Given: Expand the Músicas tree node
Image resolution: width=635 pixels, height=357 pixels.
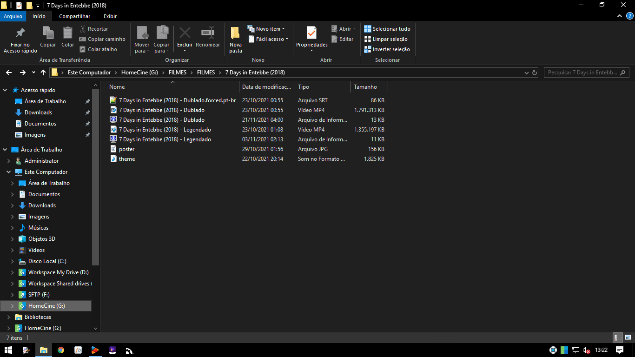Looking at the screenshot, I should [13, 228].
